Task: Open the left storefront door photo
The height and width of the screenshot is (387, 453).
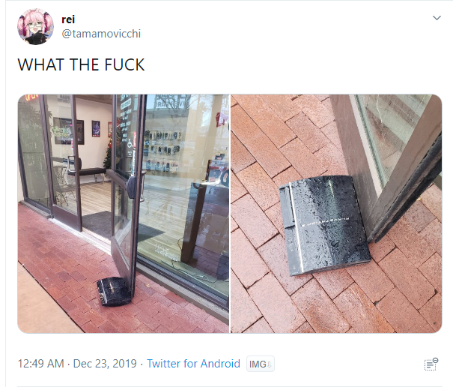Action: pos(124,214)
